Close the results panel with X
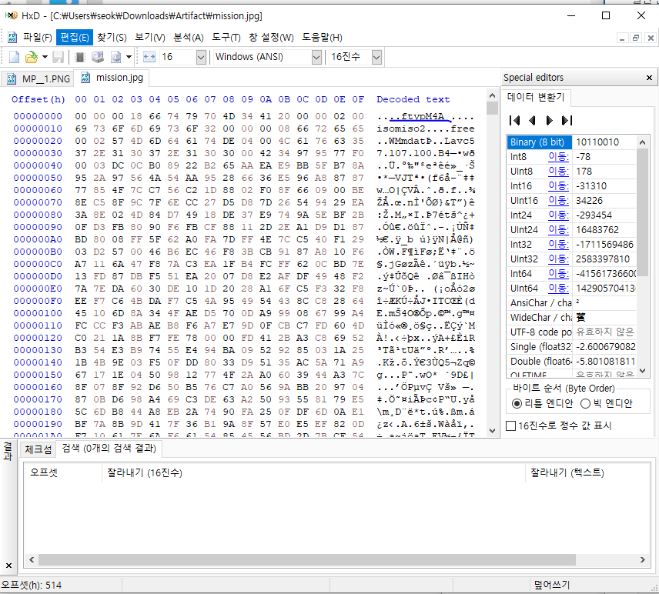This screenshot has width=659, height=594. click(x=8, y=566)
